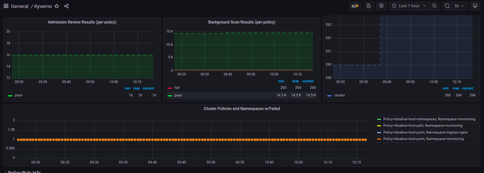The width and height of the screenshot is (484, 173).
Task: Click the zoom out time range icon
Action: (434, 6)
